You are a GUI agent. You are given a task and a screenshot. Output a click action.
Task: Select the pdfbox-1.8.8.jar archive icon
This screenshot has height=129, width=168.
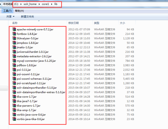click(14, 65)
